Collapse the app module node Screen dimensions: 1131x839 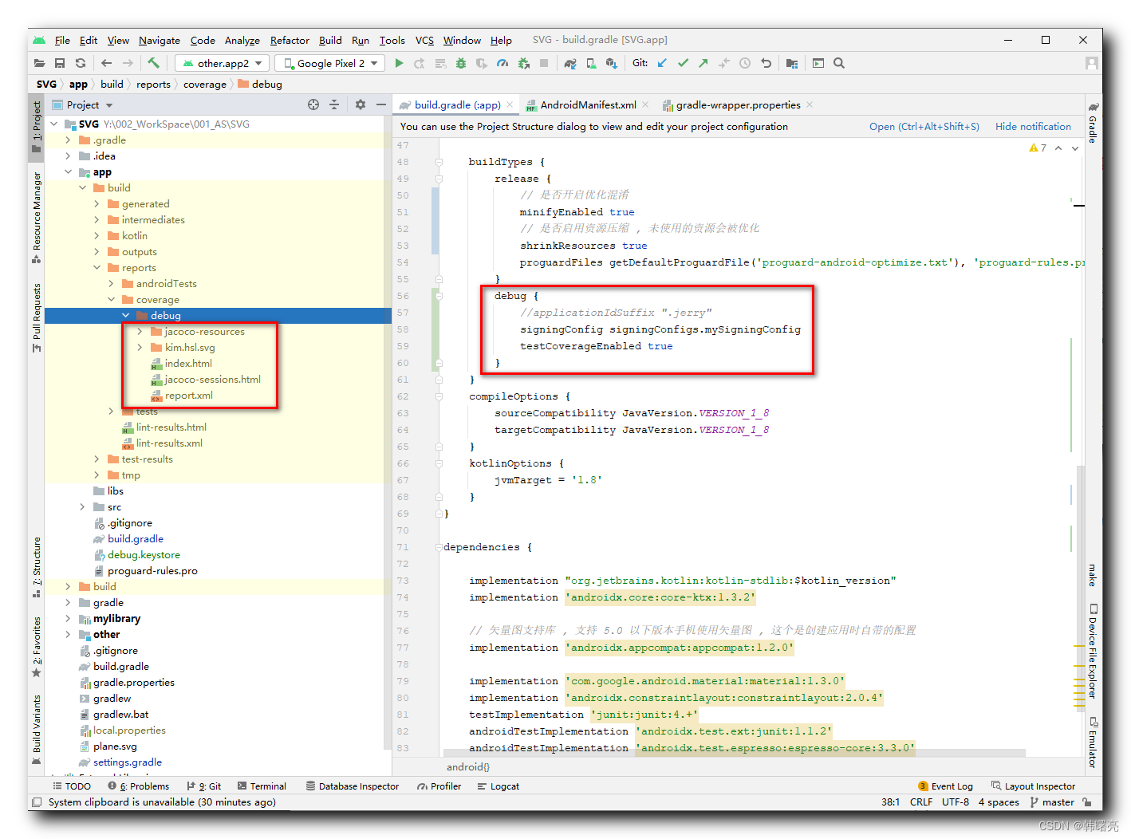click(69, 172)
